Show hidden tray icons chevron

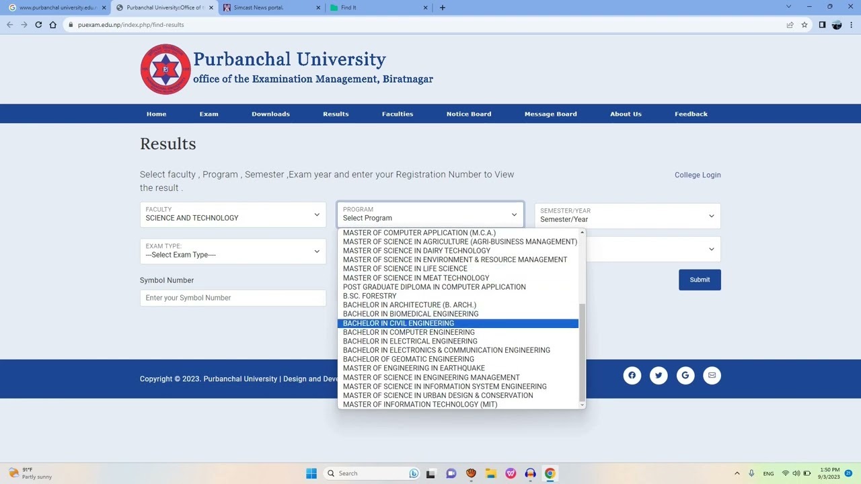pos(737,473)
